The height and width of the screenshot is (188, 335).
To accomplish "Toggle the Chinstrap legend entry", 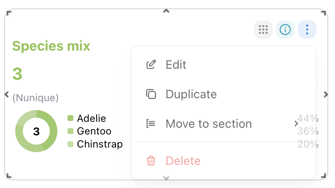I will pos(95,144).
